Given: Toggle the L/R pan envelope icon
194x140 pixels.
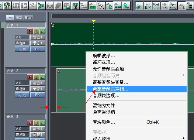Looking at the screenshot, I should click(148, 6).
